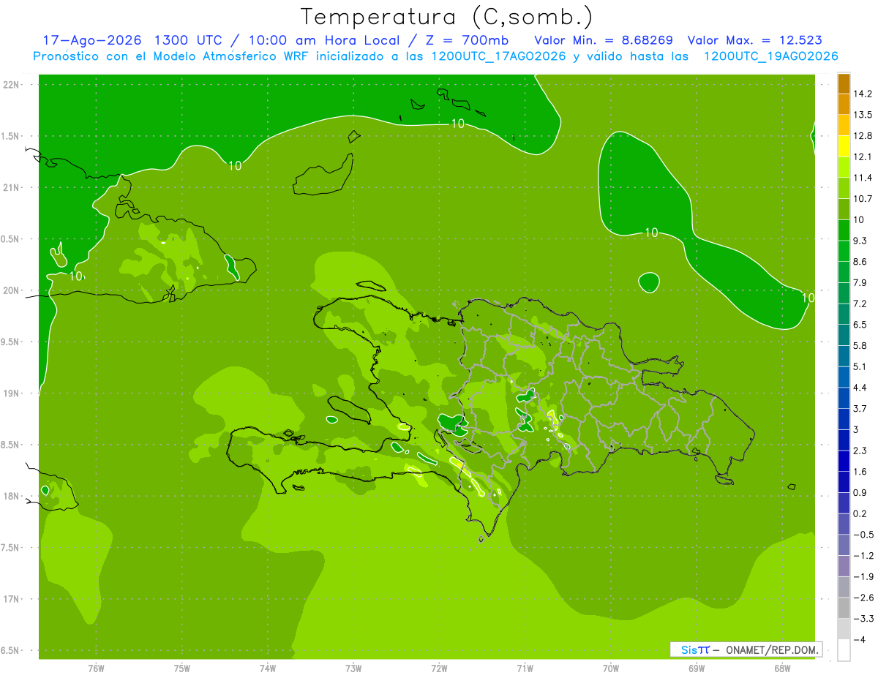The image size is (878, 678).
Task: Click the '74W' longitude axis label
Action: (x=267, y=668)
